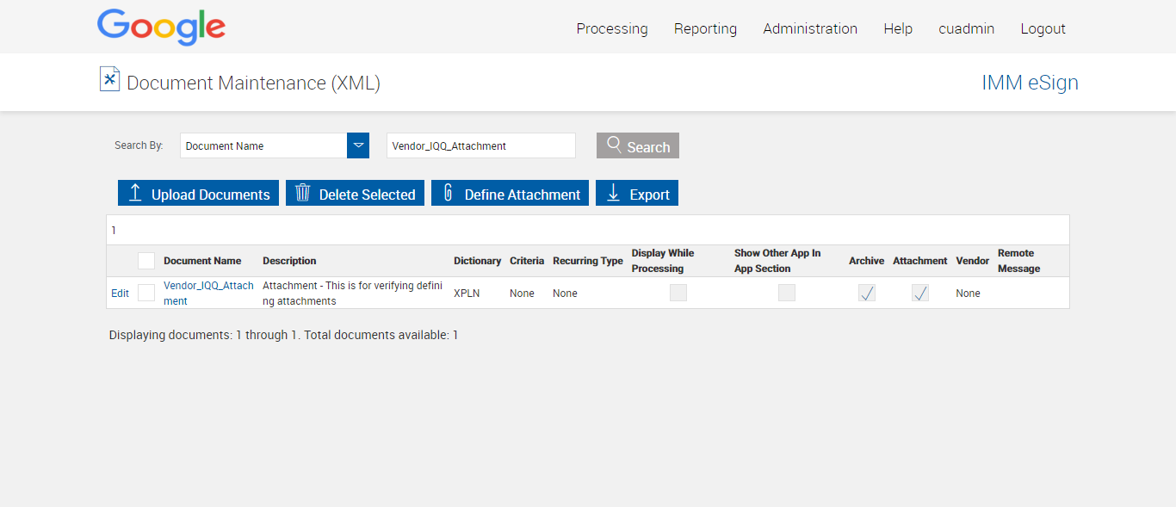The image size is (1176, 507).
Task: Click the Logout link
Action: pyautogui.click(x=1043, y=28)
